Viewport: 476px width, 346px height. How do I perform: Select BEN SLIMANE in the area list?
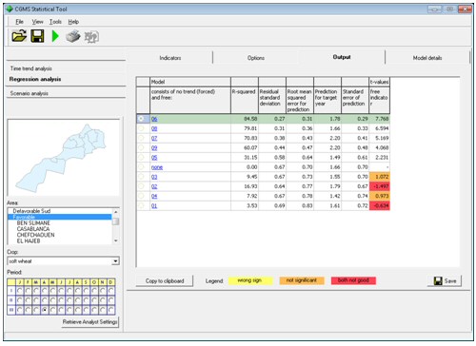click(33, 223)
